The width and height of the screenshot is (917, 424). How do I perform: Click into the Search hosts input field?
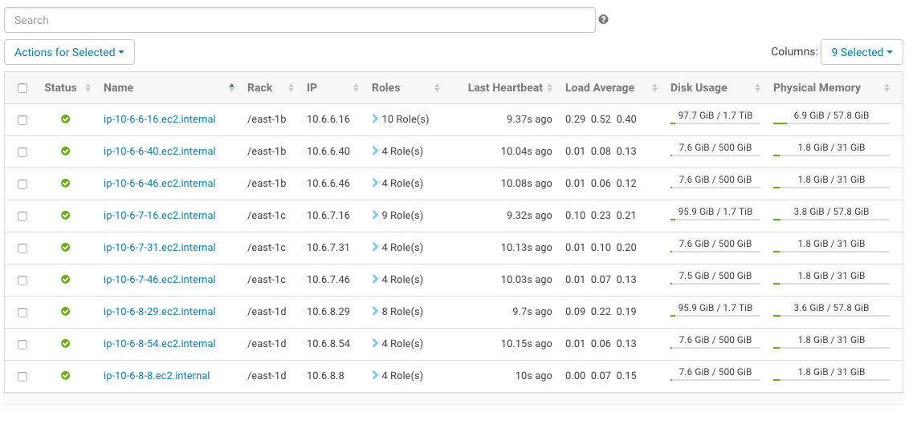click(x=300, y=20)
